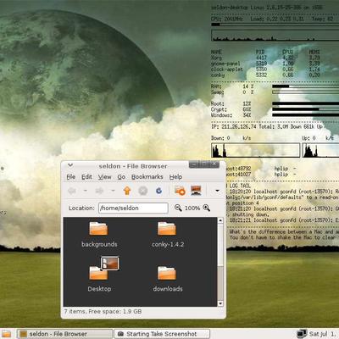Click the Location: label

click(x=81, y=208)
